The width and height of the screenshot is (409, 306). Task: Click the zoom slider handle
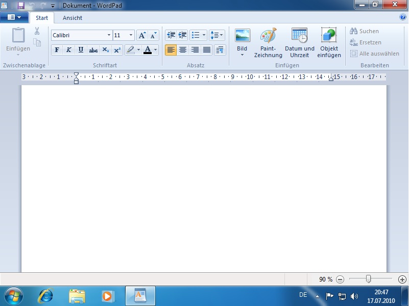368,279
